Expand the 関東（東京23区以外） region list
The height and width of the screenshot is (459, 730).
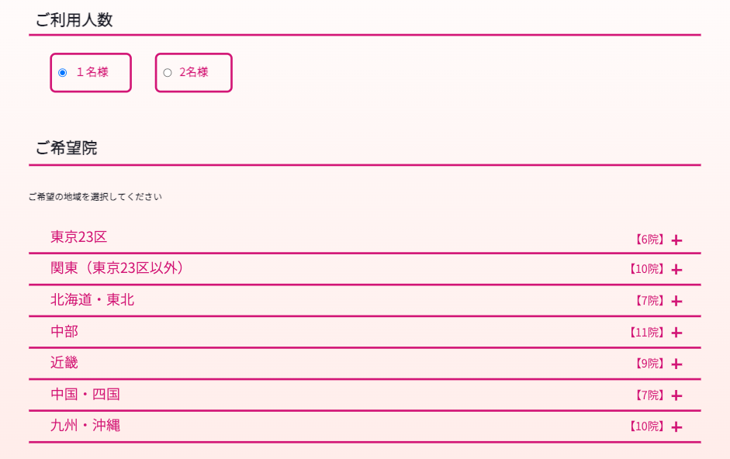coord(119,268)
